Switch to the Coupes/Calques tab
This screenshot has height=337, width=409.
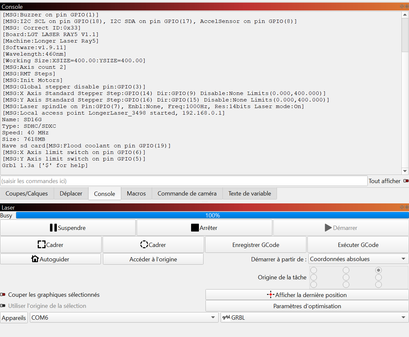tap(27, 194)
